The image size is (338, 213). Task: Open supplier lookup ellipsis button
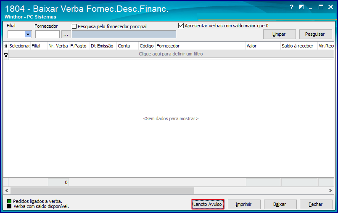(66, 34)
